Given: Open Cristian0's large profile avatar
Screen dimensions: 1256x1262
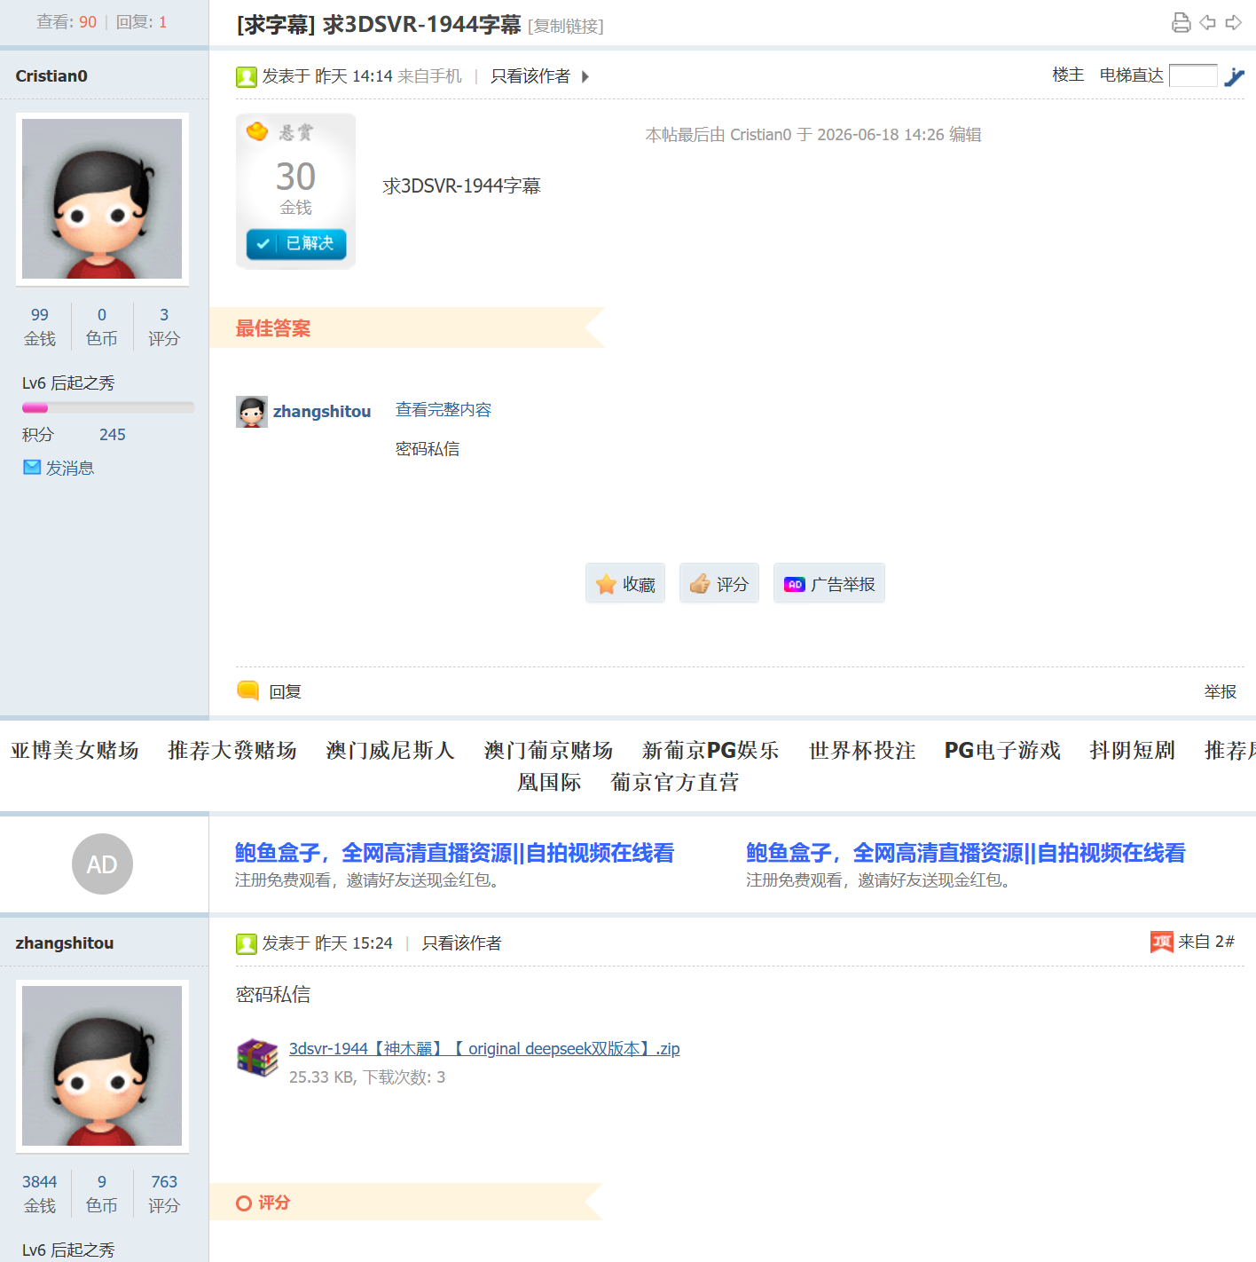Looking at the screenshot, I should click(x=102, y=199).
